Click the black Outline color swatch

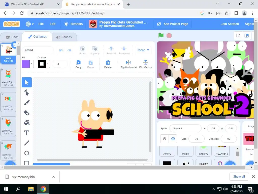coord(42,64)
